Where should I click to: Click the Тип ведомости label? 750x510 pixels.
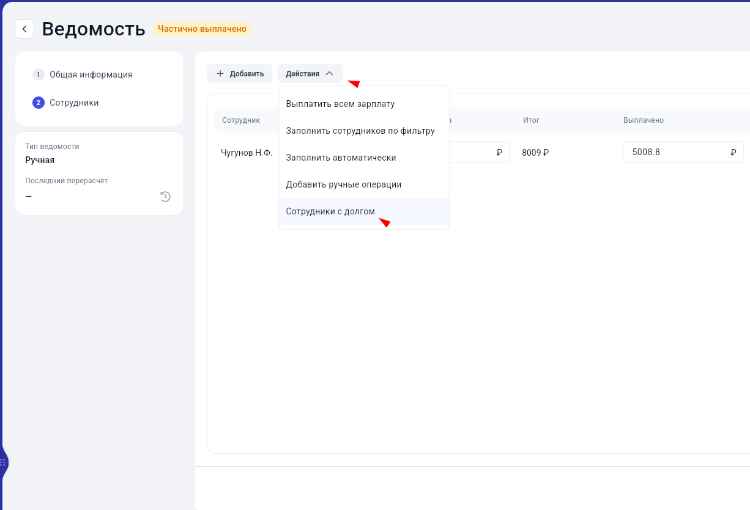pyautogui.click(x=52, y=147)
